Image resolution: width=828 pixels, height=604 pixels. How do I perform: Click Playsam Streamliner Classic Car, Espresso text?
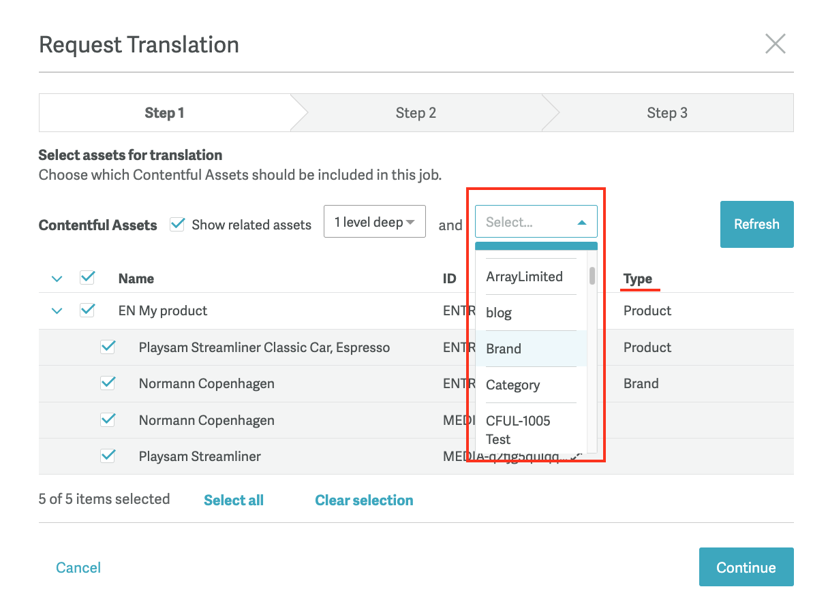(264, 347)
